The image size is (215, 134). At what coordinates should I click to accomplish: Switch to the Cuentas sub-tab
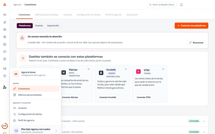click(x=39, y=25)
